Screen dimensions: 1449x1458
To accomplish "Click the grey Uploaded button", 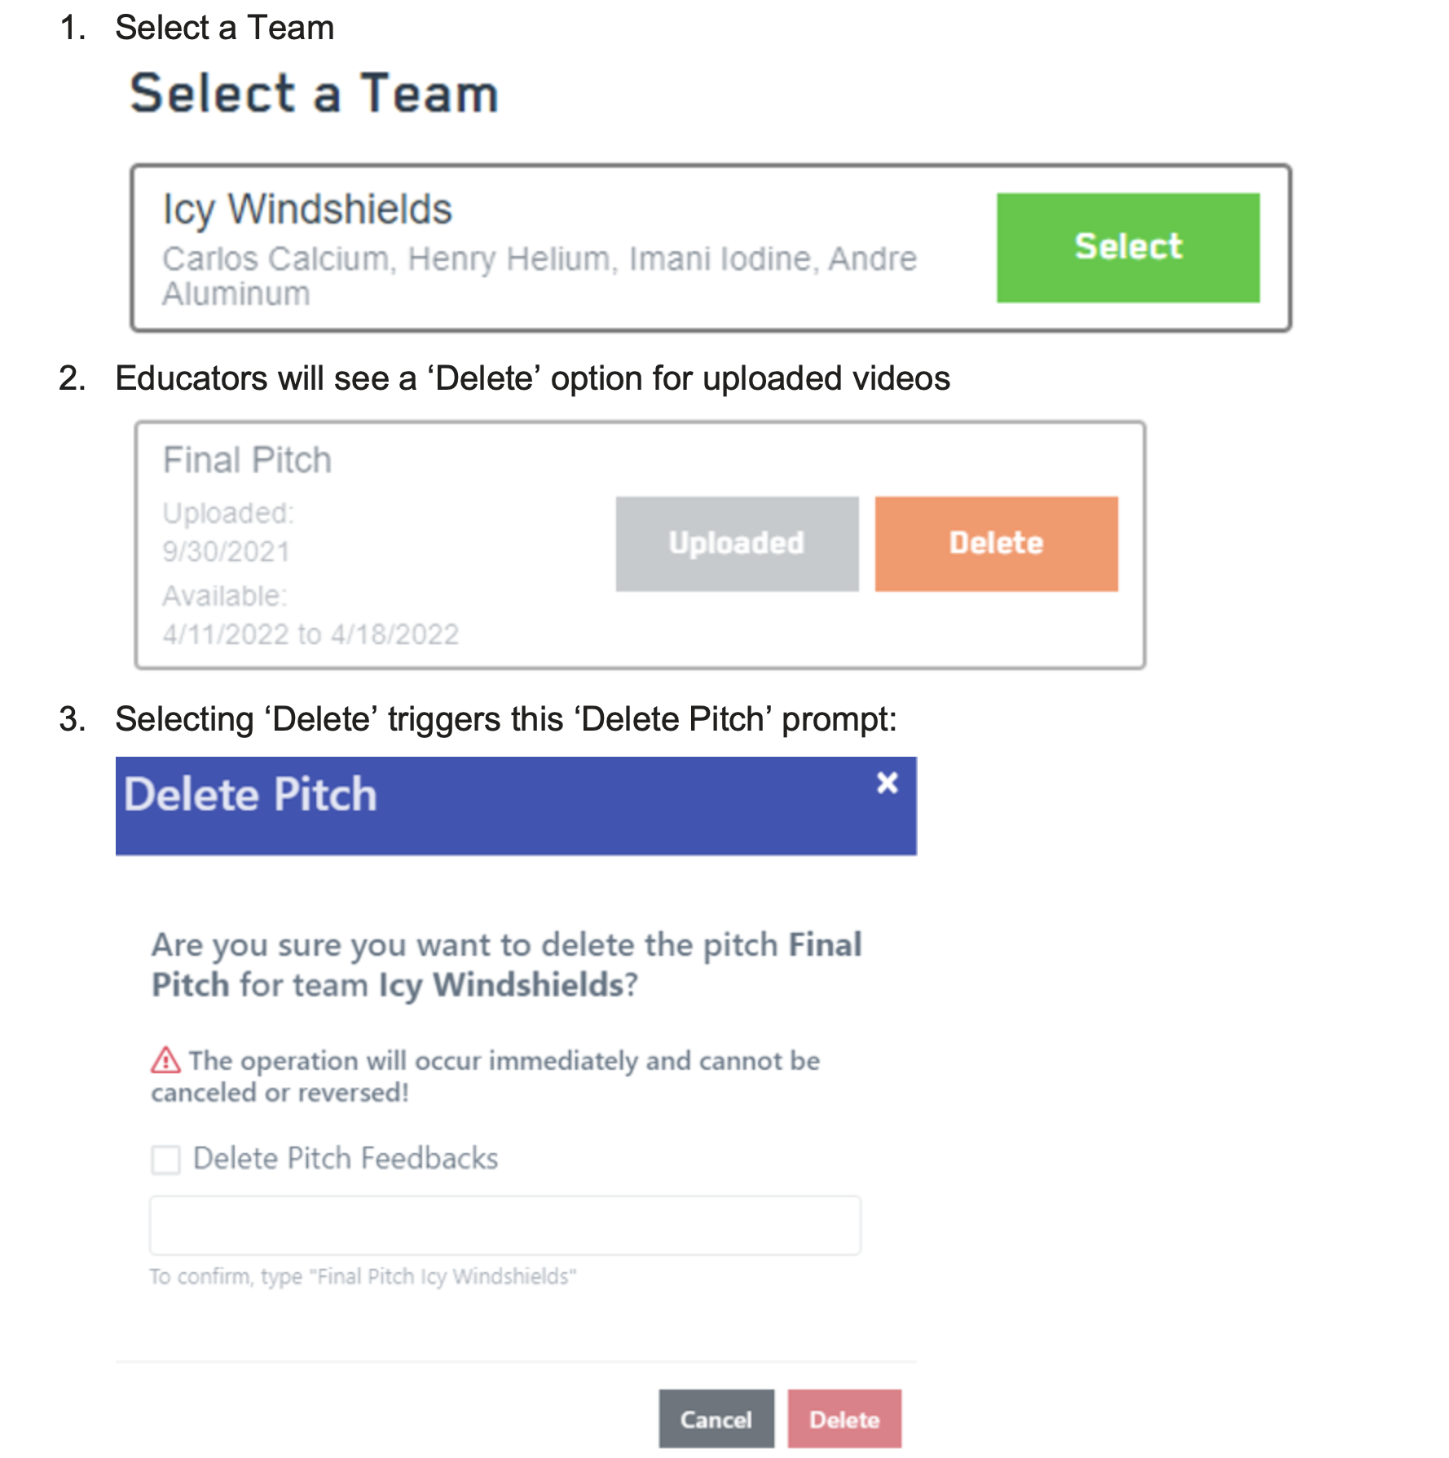I will (737, 544).
